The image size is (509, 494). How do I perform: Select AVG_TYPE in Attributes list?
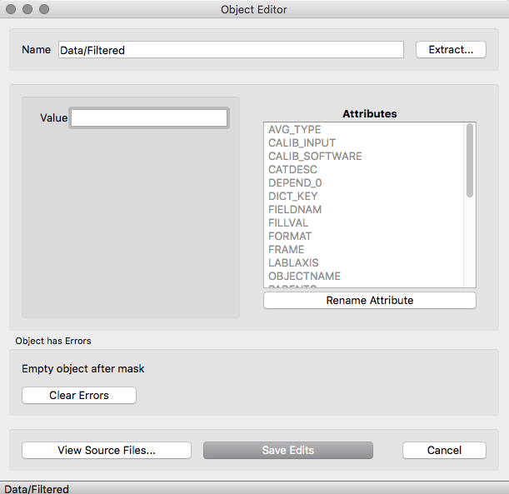(295, 130)
